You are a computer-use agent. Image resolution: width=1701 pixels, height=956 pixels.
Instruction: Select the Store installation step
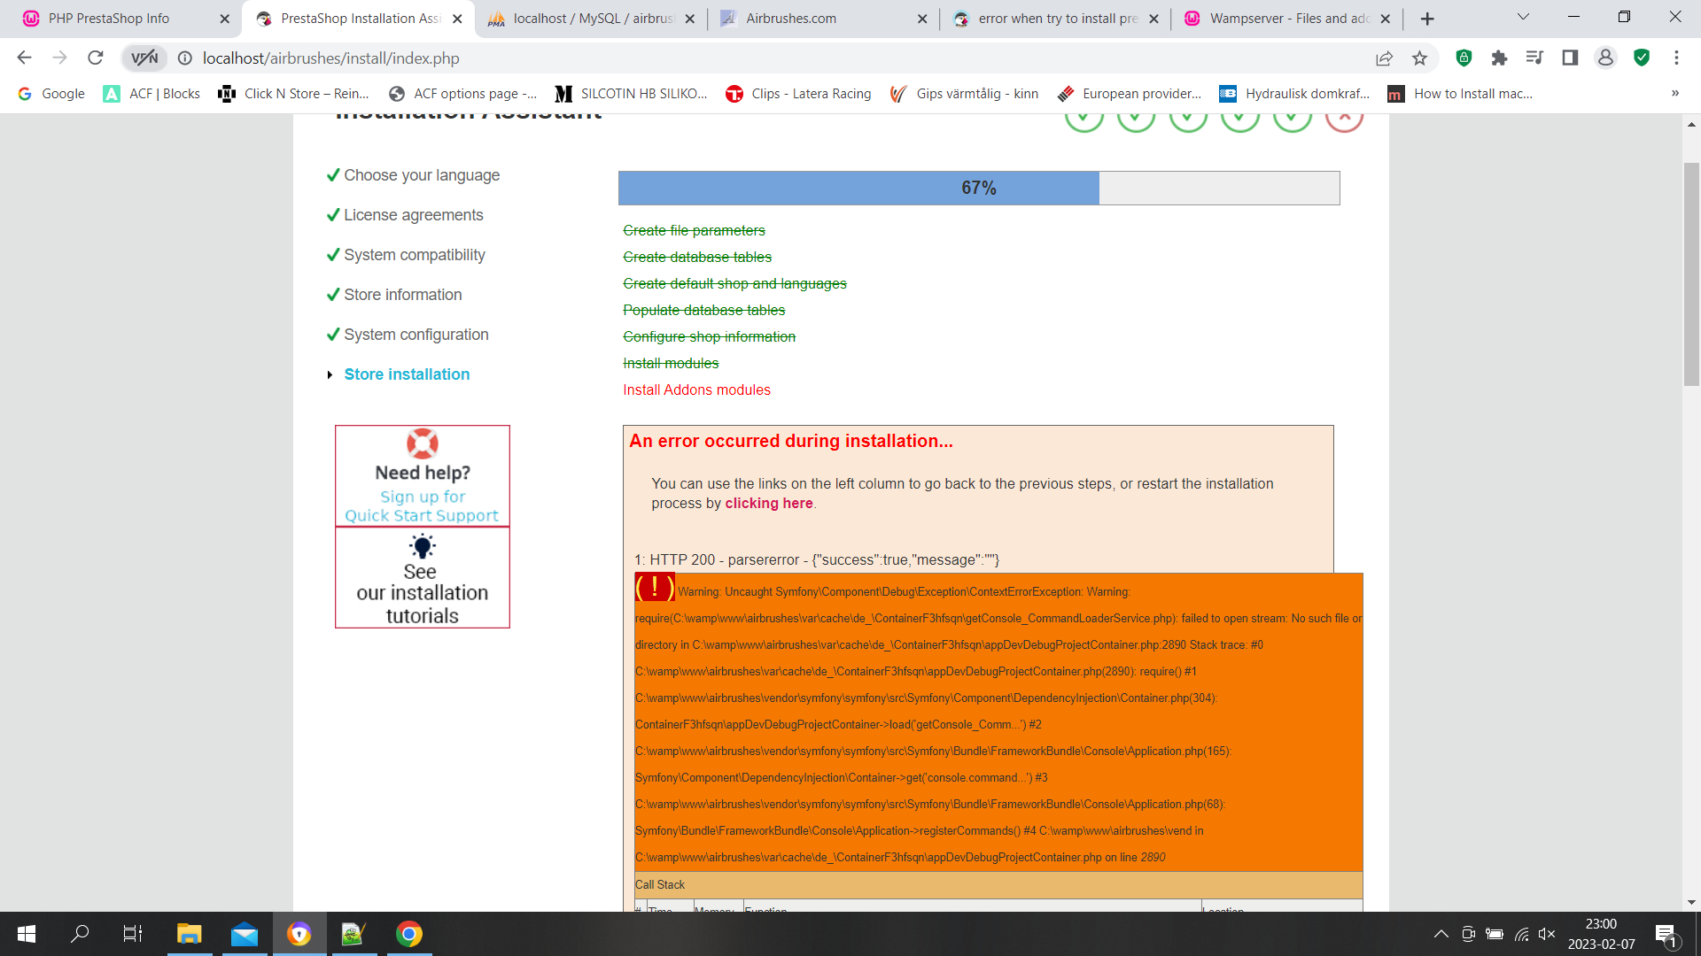(407, 374)
